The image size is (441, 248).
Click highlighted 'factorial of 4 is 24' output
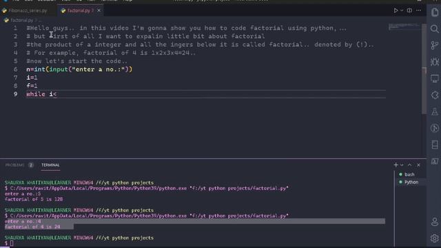tap(32, 227)
